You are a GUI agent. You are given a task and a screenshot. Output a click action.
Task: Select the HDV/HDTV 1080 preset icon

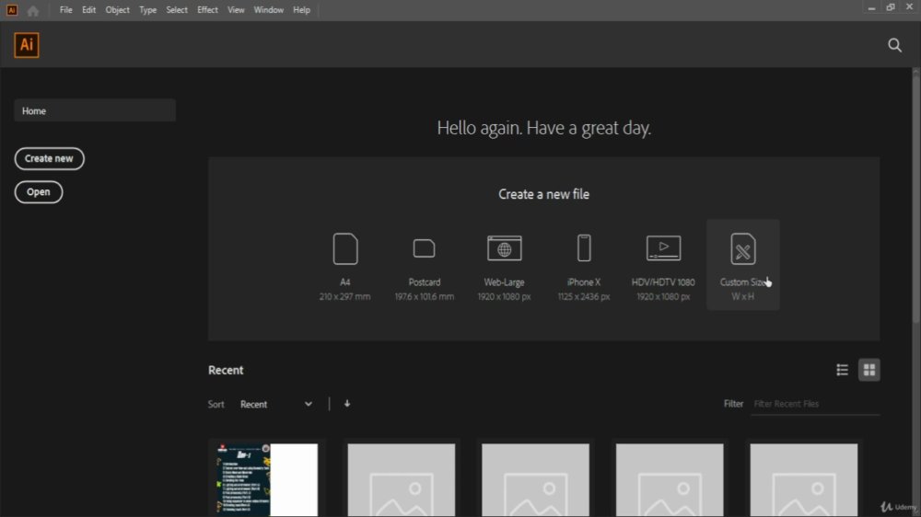(x=664, y=248)
